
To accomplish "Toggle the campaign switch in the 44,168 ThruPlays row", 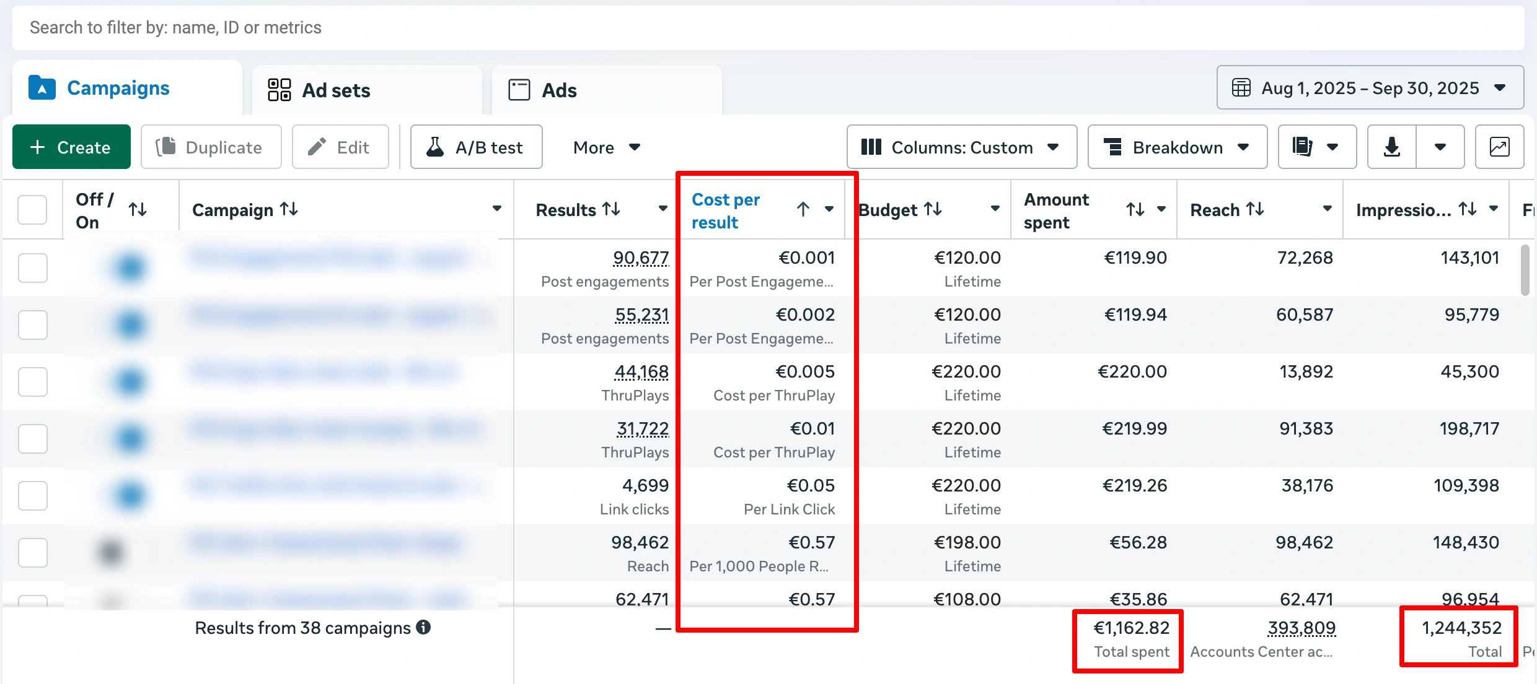I will pos(130,382).
